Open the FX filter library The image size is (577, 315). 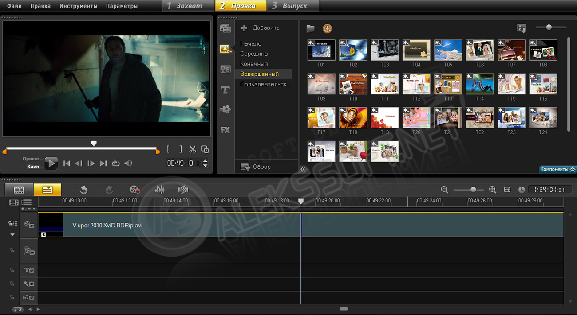[225, 130]
